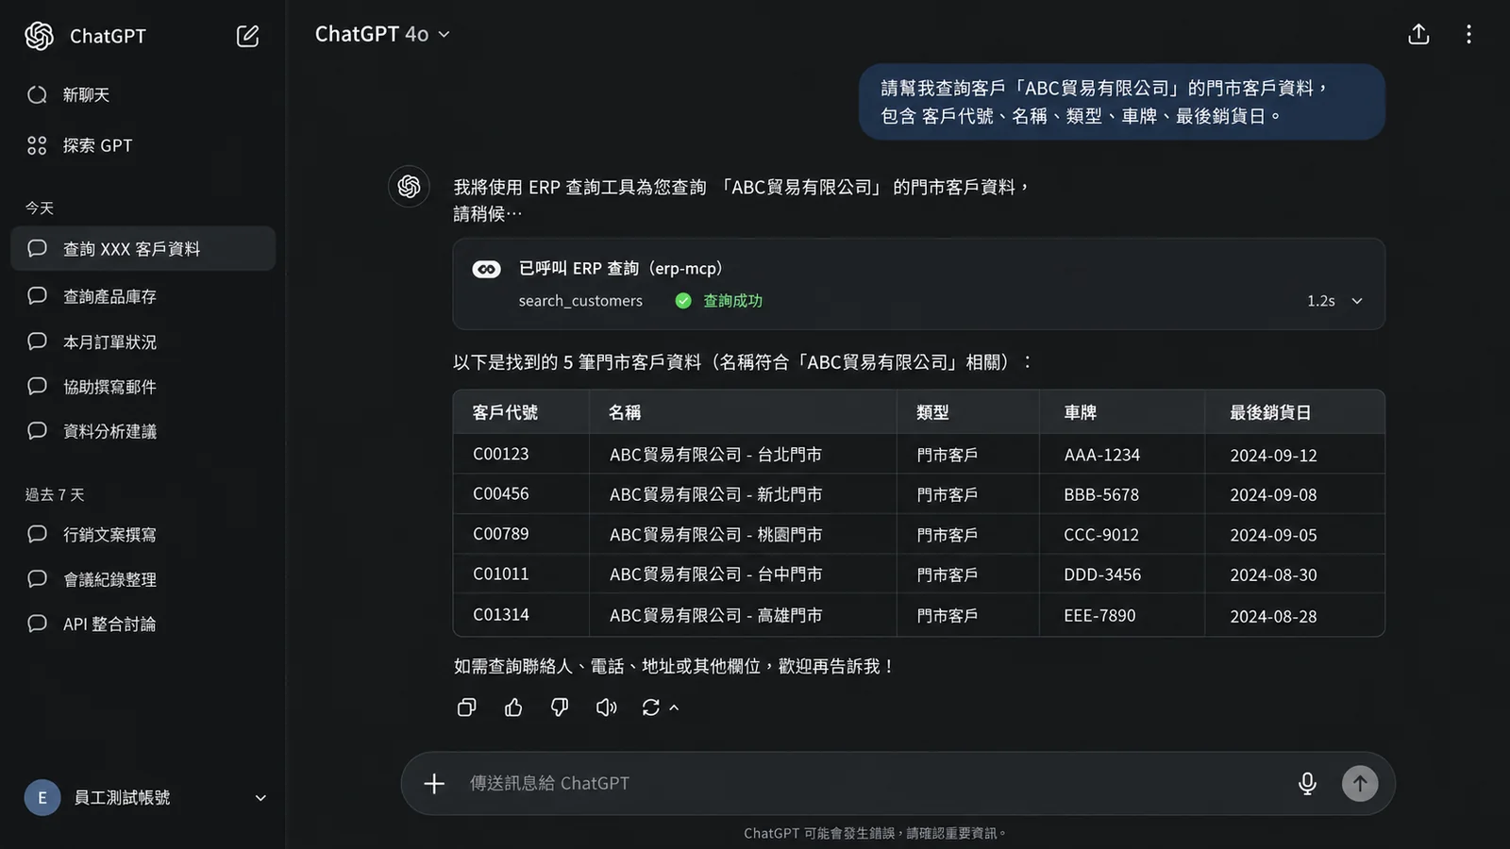This screenshot has height=849, width=1510.
Task: Click license plate CCC-9012
Action: pos(1101,535)
